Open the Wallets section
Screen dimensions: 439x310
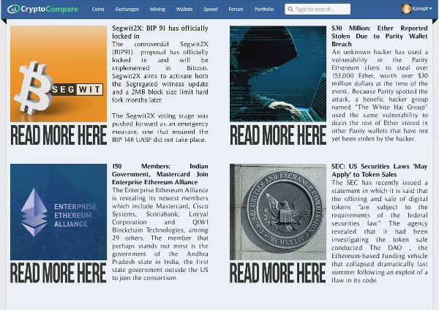(x=184, y=10)
